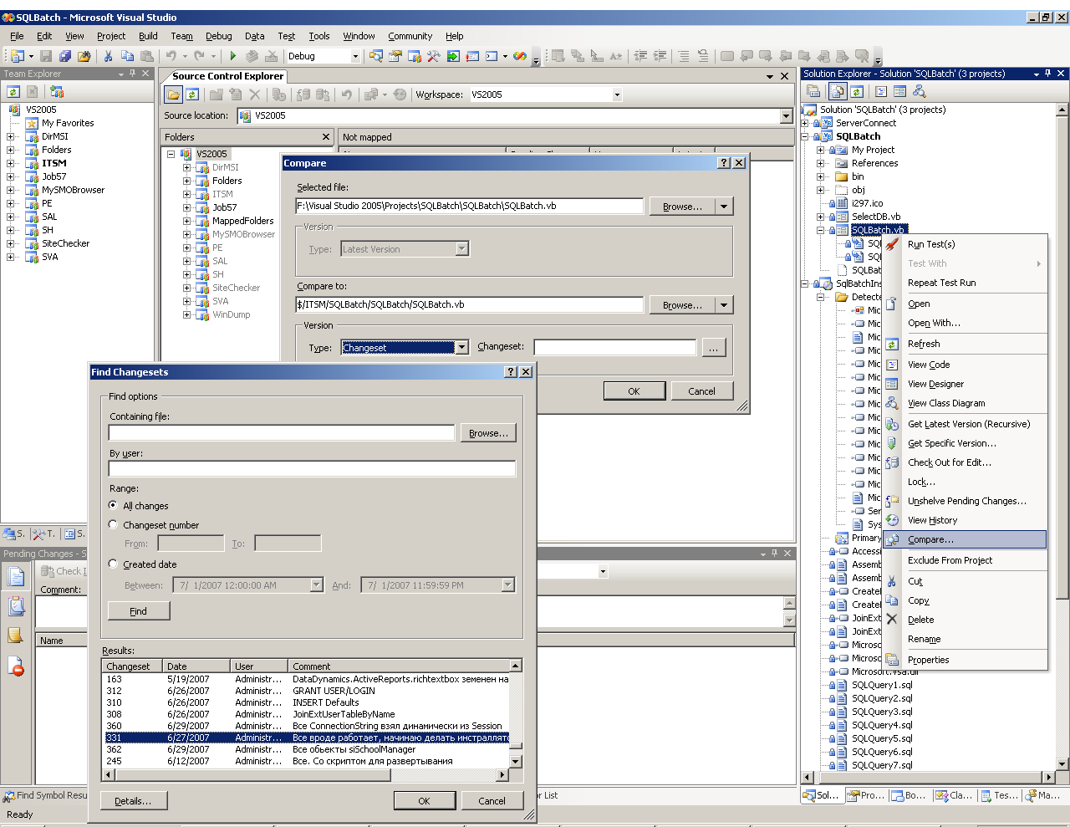Open the Debug configuration dropdown
Image resolution: width=1070 pixels, height=827 pixels.
[355, 56]
